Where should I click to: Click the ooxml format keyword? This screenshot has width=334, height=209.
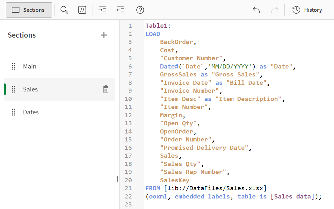pos(158,197)
